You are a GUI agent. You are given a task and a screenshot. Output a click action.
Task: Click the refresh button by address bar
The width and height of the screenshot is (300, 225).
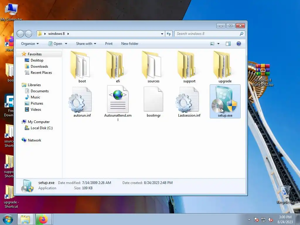coord(169,34)
